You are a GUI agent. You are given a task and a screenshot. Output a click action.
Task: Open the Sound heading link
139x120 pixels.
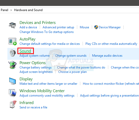pyautogui.click(x=25, y=51)
